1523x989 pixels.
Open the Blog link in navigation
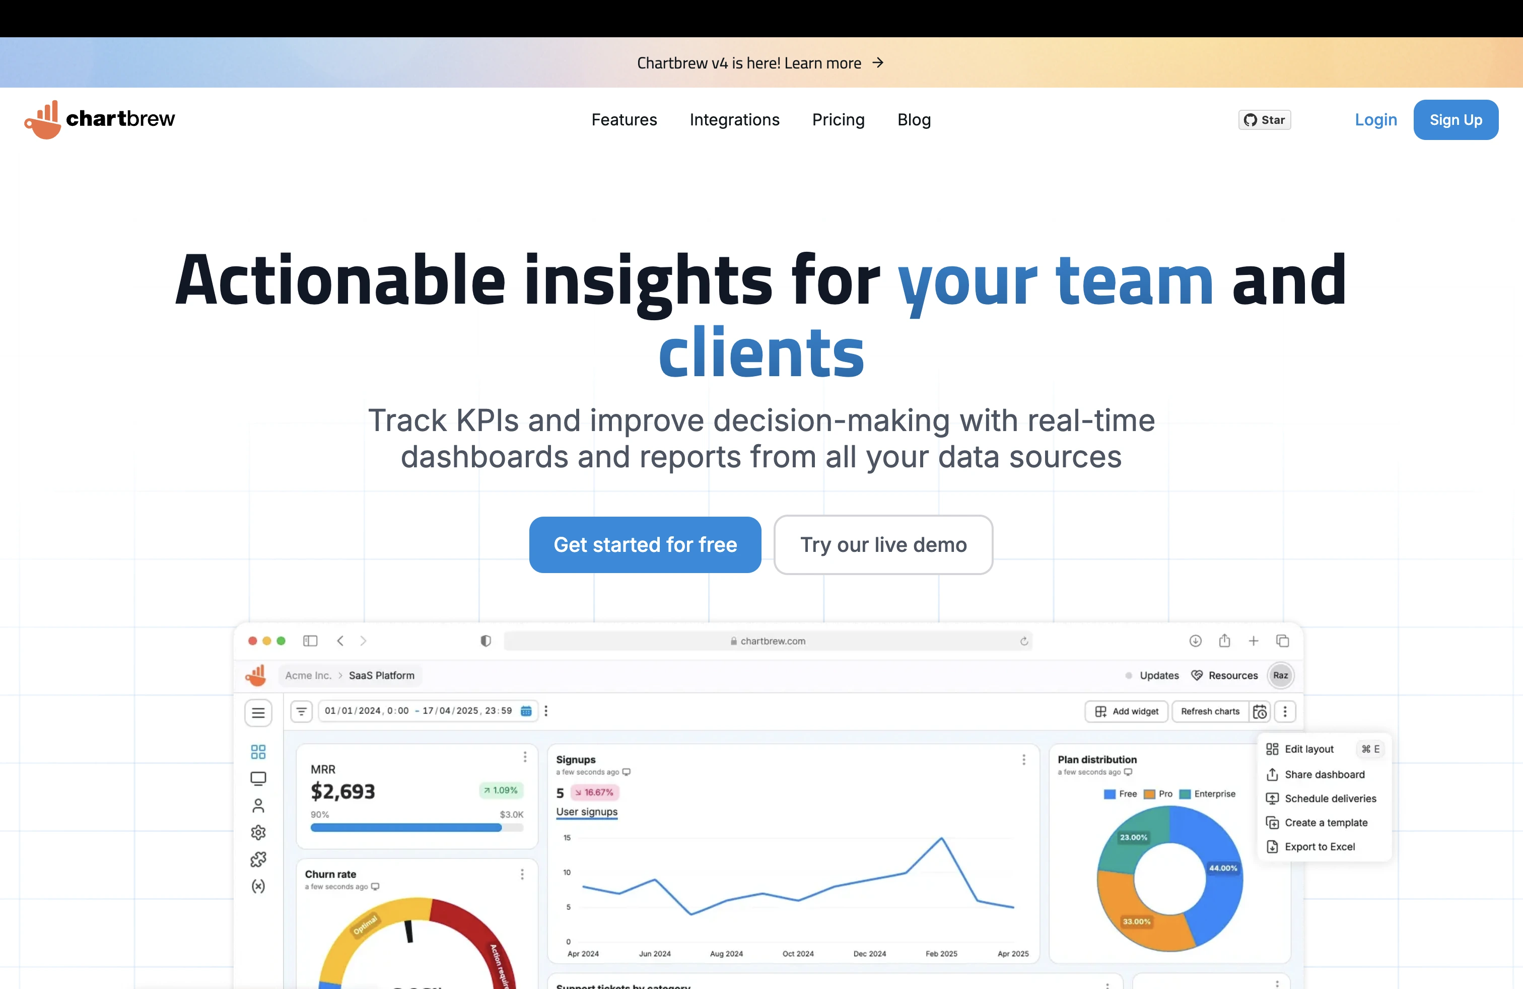914,120
